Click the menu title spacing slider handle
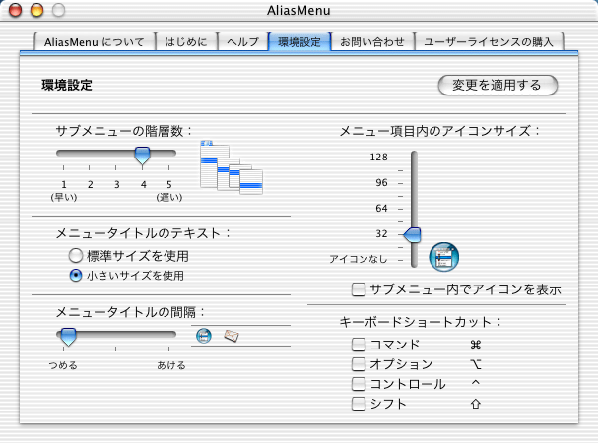This screenshot has height=443, width=598. [69, 337]
